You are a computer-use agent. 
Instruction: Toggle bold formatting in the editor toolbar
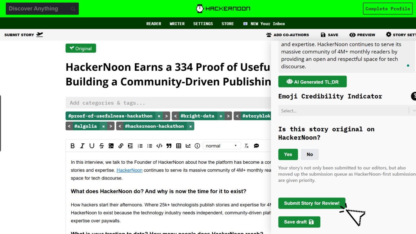click(x=73, y=146)
